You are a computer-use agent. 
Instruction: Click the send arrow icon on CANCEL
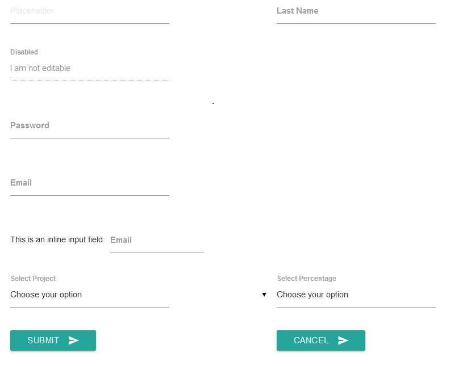343,340
